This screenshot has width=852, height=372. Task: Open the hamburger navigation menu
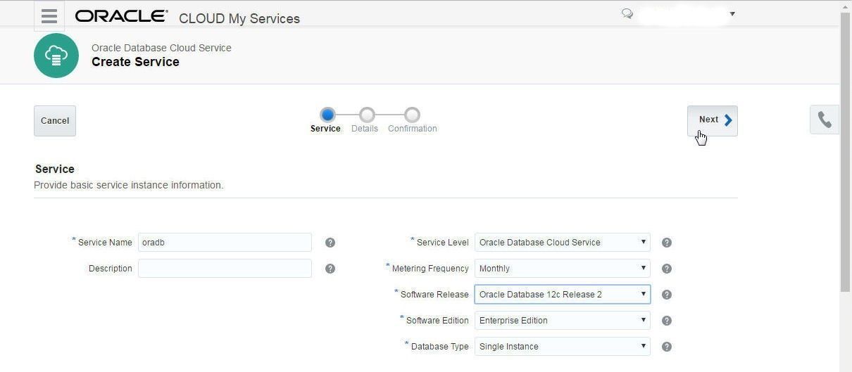click(x=49, y=15)
